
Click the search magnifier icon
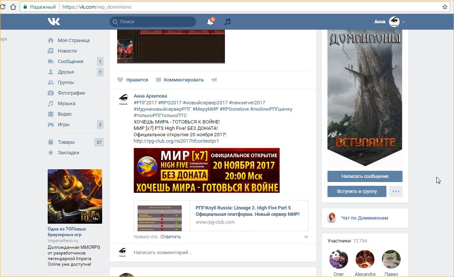tap(115, 22)
